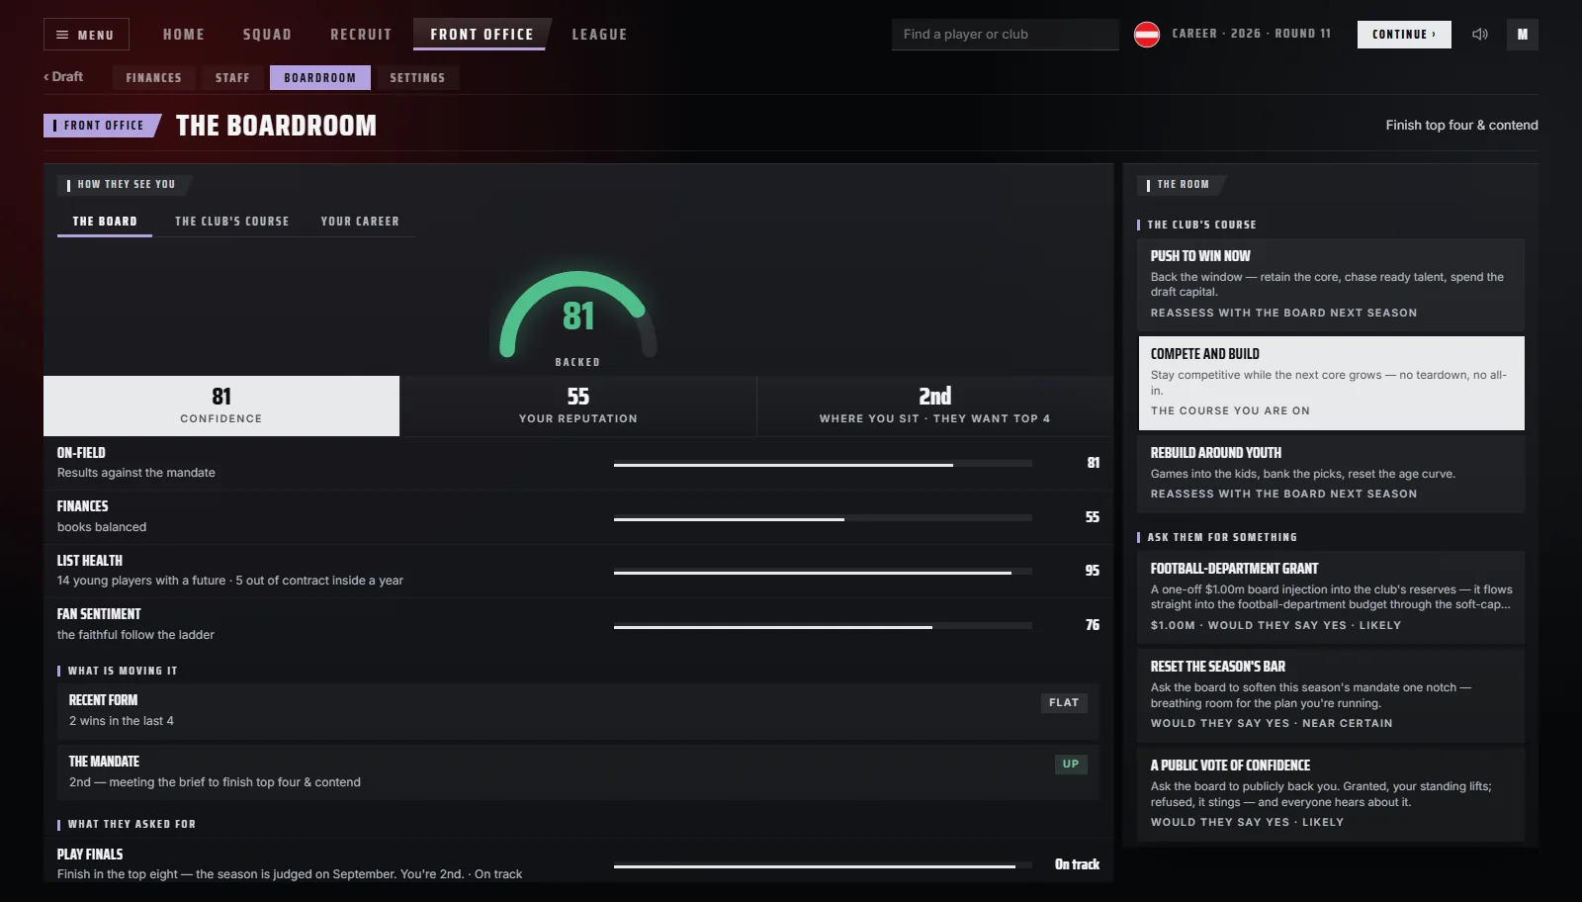Click the player or club search field

1005,35
